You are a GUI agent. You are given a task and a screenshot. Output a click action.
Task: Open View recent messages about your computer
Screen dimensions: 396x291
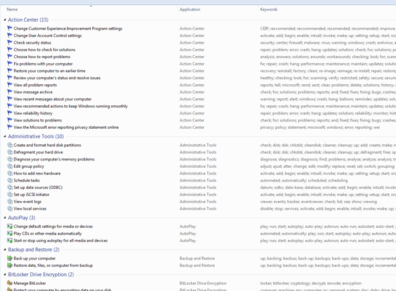pyautogui.click(x=53, y=99)
